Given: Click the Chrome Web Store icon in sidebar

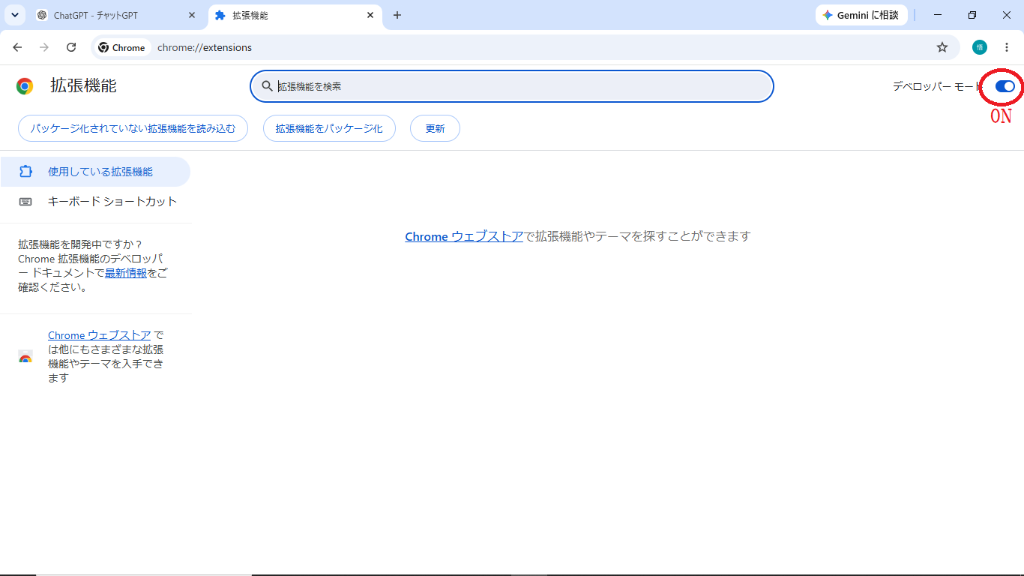Looking at the screenshot, I should [x=25, y=357].
